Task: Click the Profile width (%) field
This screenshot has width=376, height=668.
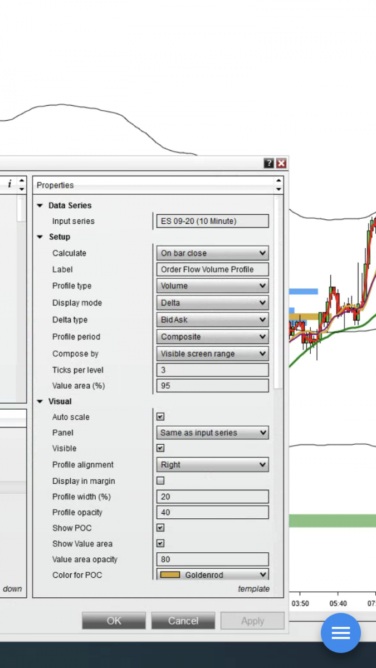Action: 212,497
